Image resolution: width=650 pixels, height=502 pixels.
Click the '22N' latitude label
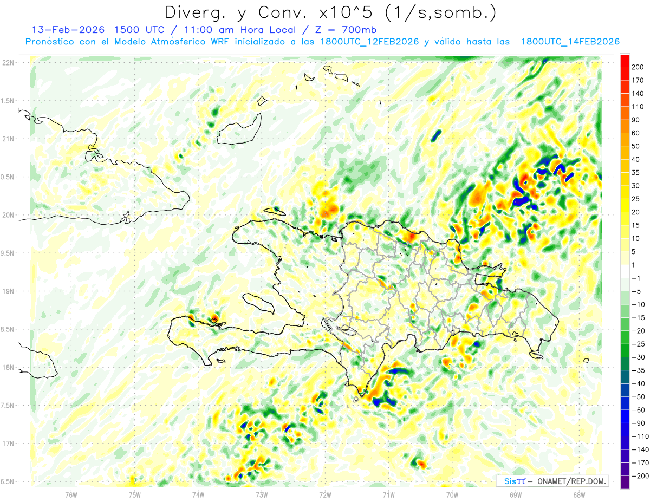pyautogui.click(x=8, y=63)
